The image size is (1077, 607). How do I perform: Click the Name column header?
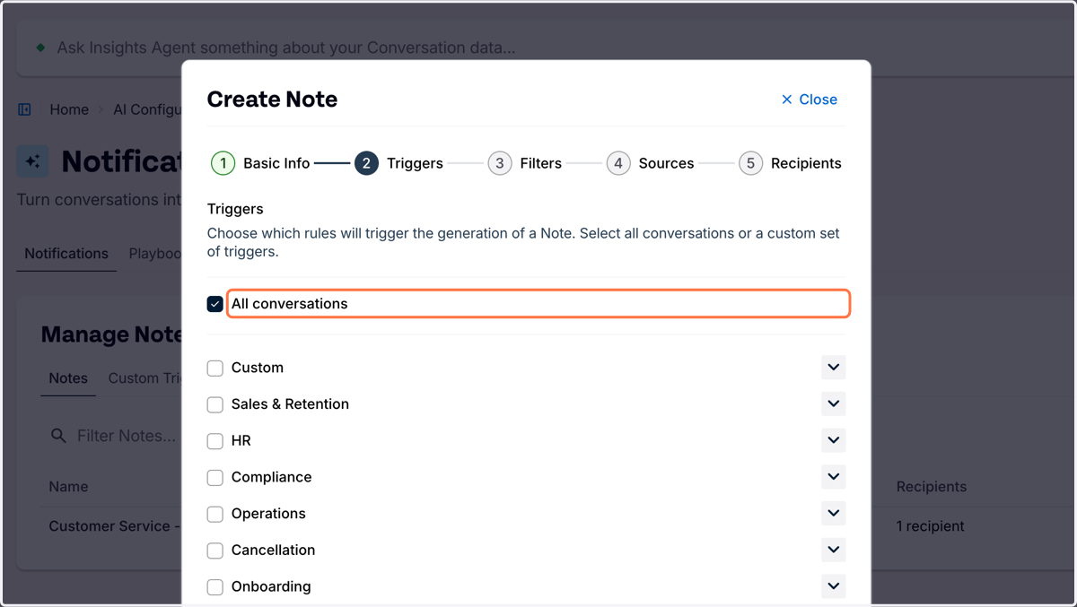tap(68, 487)
